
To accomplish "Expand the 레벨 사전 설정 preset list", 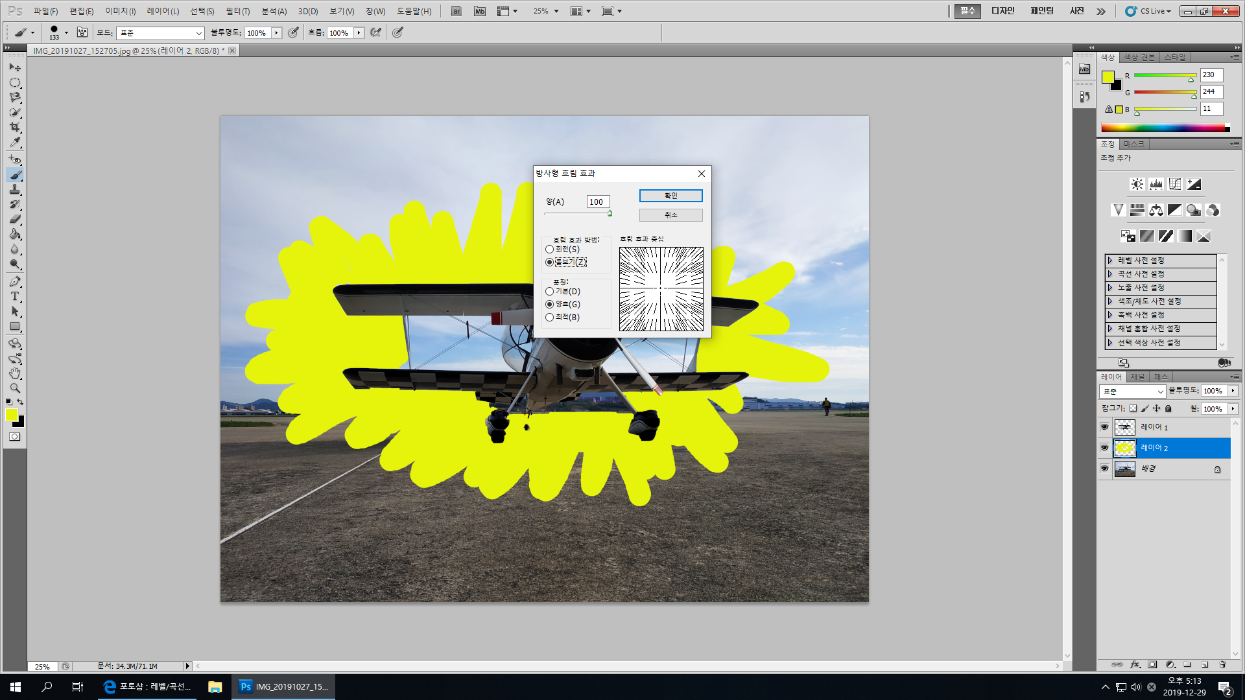I will [1110, 261].
